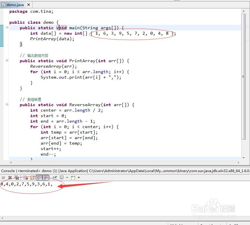250x225 pixels.
Task: Click the 'arr[end] = temp;' line
Action: pyautogui.click(x=61, y=143)
